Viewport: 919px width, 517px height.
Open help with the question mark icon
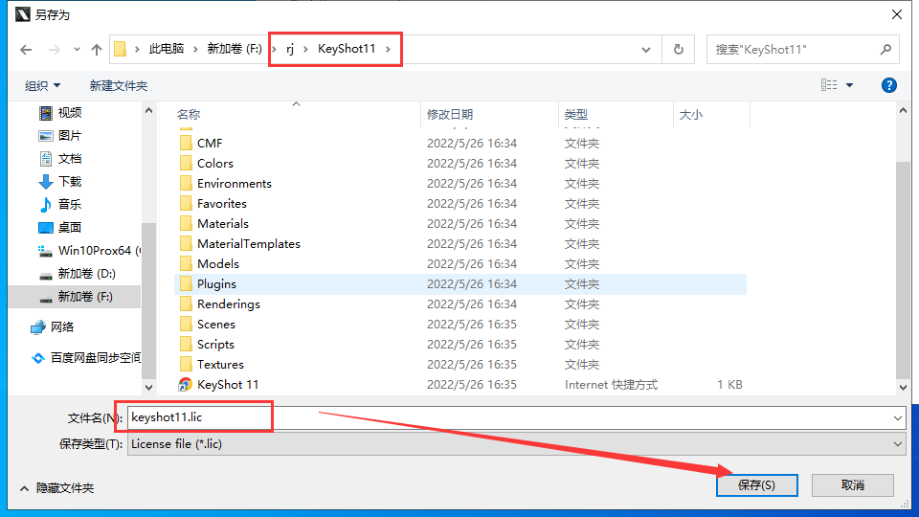[x=888, y=85]
